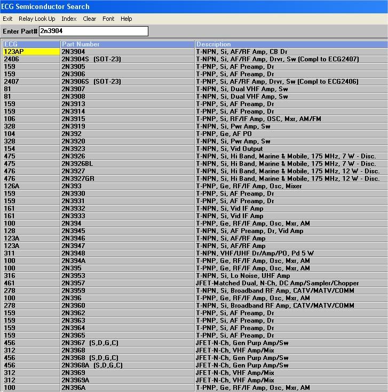Select the 2N3906S (SOT-23) part cell
The width and height of the screenshot is (388, 392).
click(x=128, y=82)
